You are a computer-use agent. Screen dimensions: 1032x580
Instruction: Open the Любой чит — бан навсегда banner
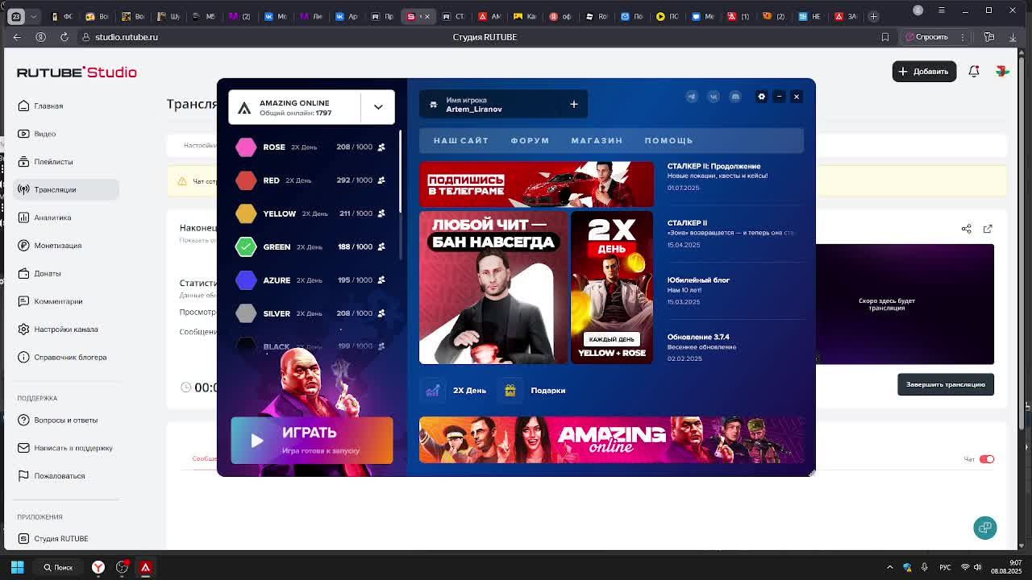pos(493,288)
